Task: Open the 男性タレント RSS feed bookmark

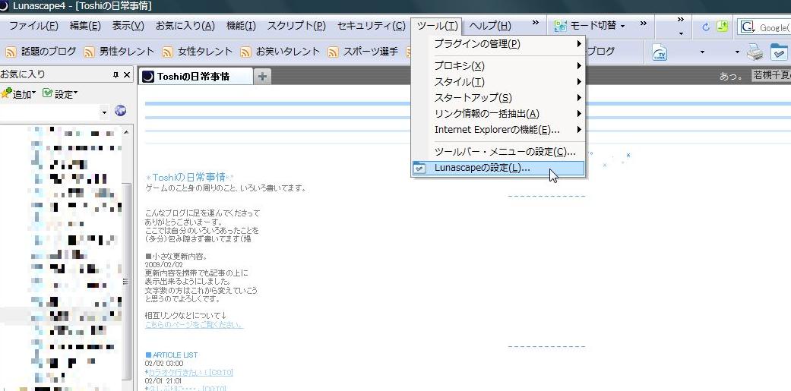Action: [x=119, y=52]
